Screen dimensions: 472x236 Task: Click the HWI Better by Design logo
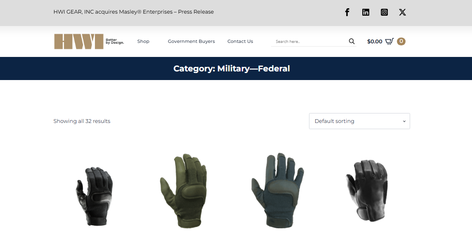point(89,42)
